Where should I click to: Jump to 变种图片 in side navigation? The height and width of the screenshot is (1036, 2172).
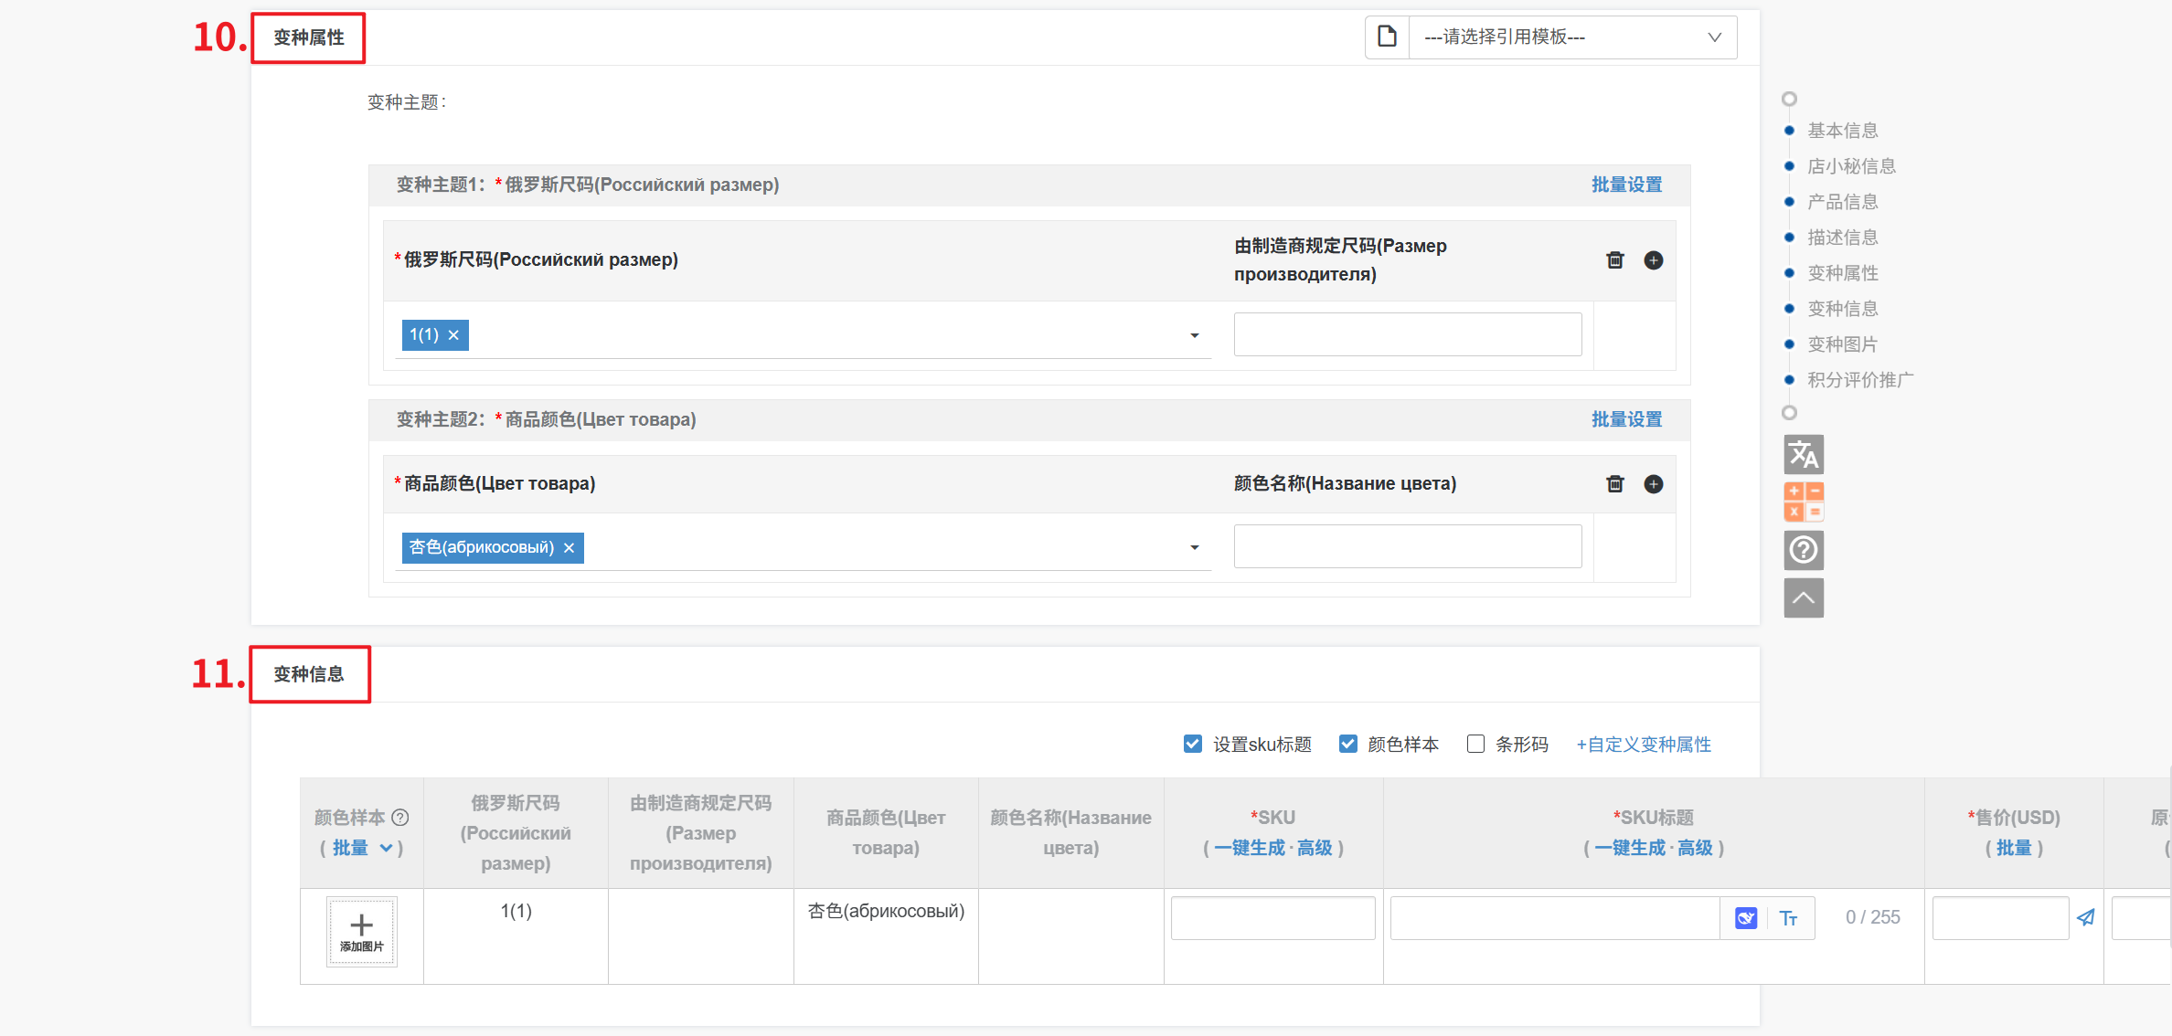coord(1841,344)
